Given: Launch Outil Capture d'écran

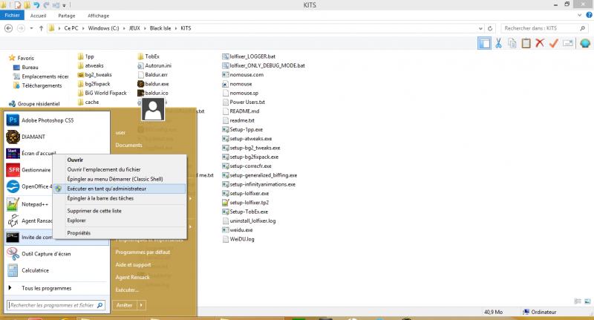Looking at the screenshot, I should point(57,254).
